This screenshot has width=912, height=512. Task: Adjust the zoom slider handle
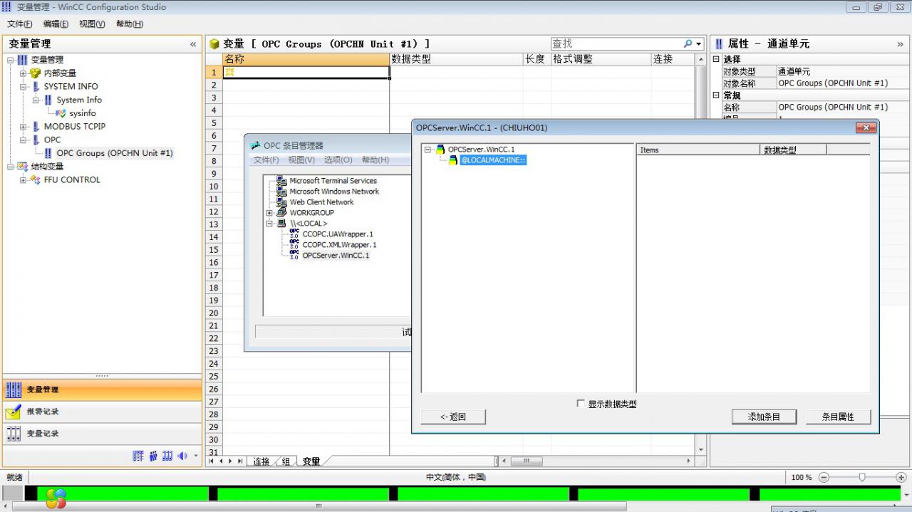click(x=863, y=477)
